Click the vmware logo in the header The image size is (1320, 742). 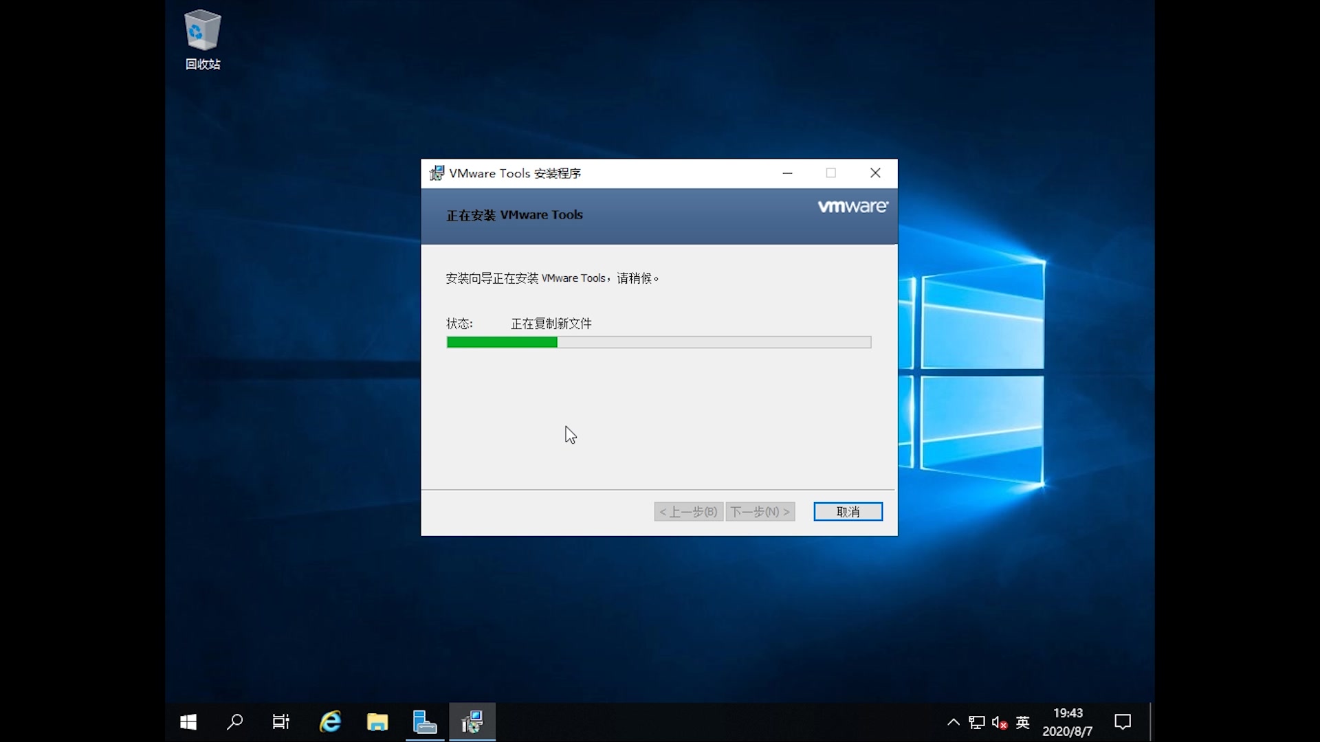[x=852, y=207]
